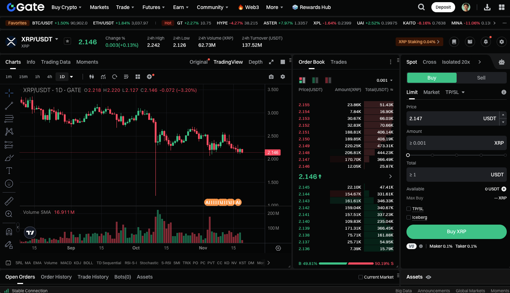Open the text annotation tool

tap(9, 171)
